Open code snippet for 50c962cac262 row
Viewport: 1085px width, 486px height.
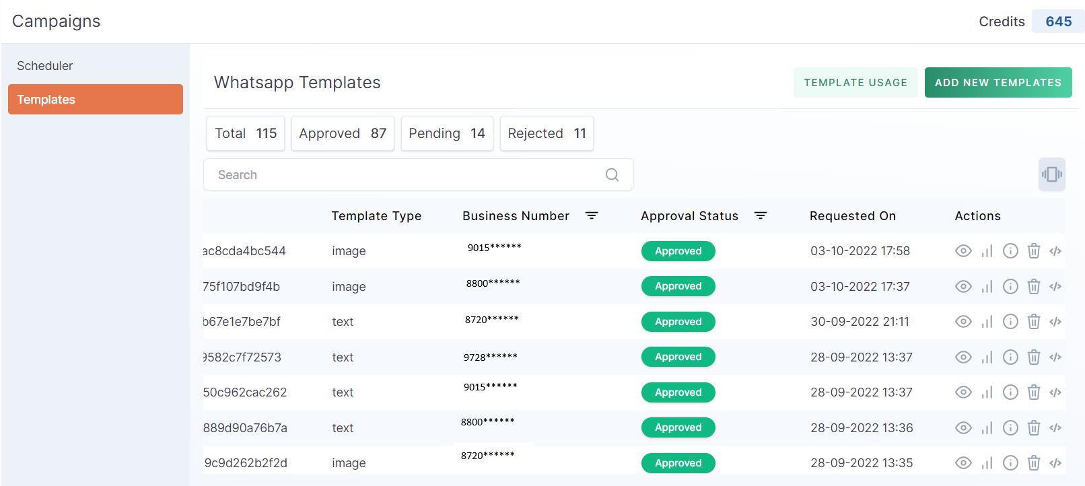(1055, 392)
